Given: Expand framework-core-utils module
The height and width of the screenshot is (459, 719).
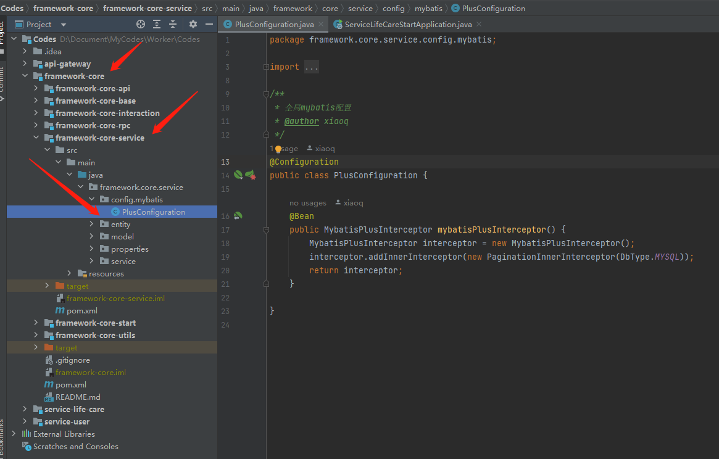Looking at the screenshot, I should point(36,335).
